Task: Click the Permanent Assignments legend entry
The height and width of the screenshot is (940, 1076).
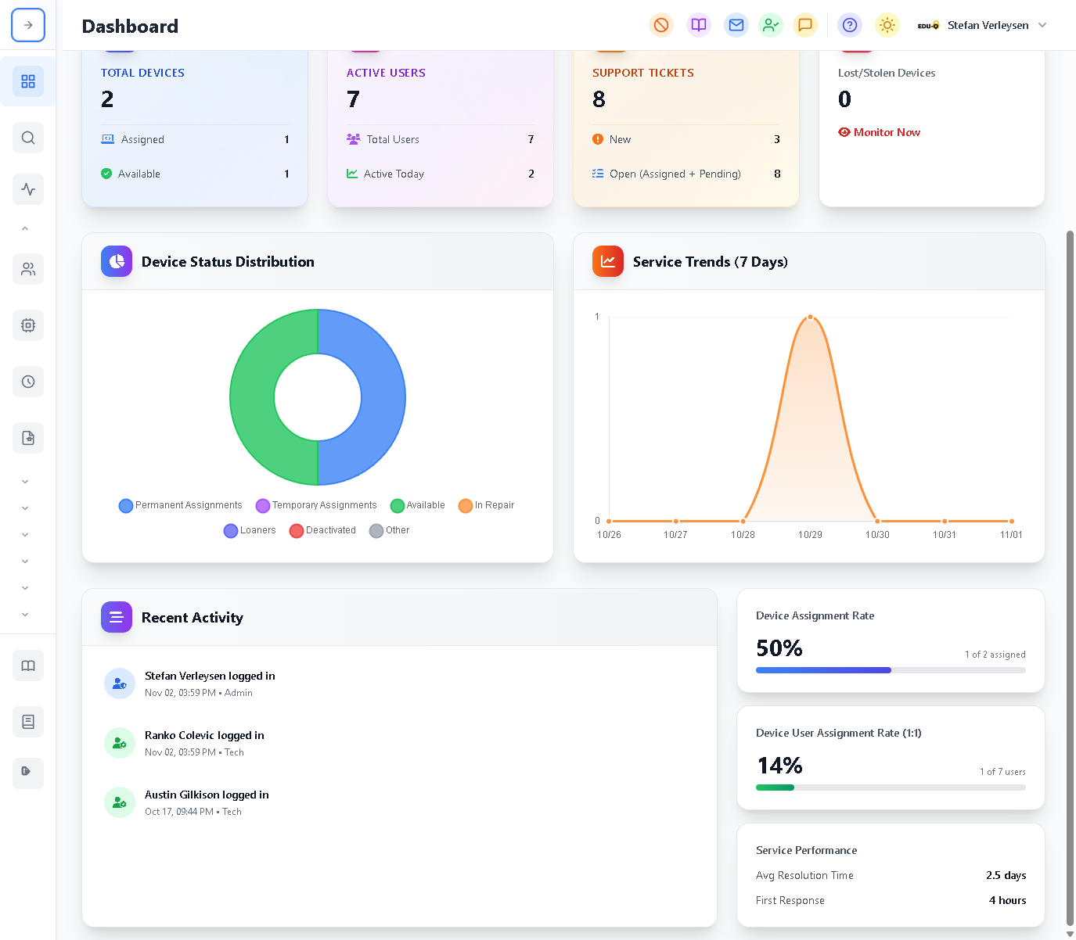Action: point(180,505)
